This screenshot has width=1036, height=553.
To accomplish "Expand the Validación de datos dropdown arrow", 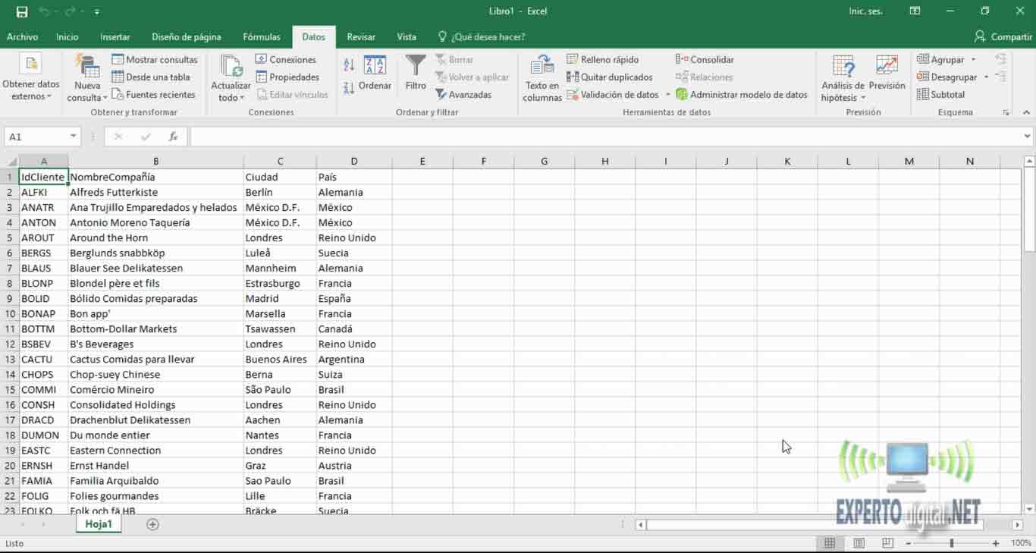I will click(669, 94).
